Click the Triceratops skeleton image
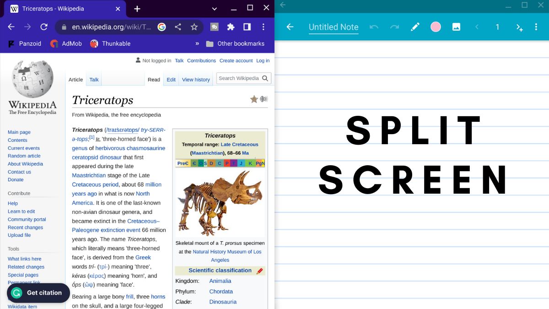 coord(220,203)
